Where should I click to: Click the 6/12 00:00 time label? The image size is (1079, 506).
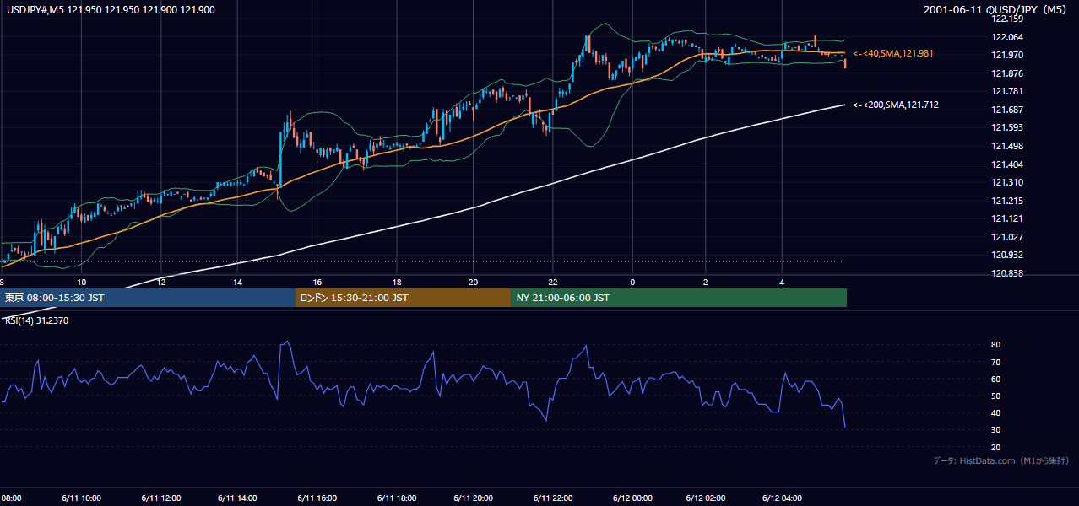click(632, 498)
